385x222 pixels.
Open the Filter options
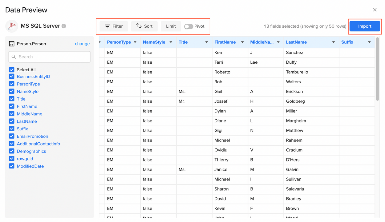tap(114, 26)
